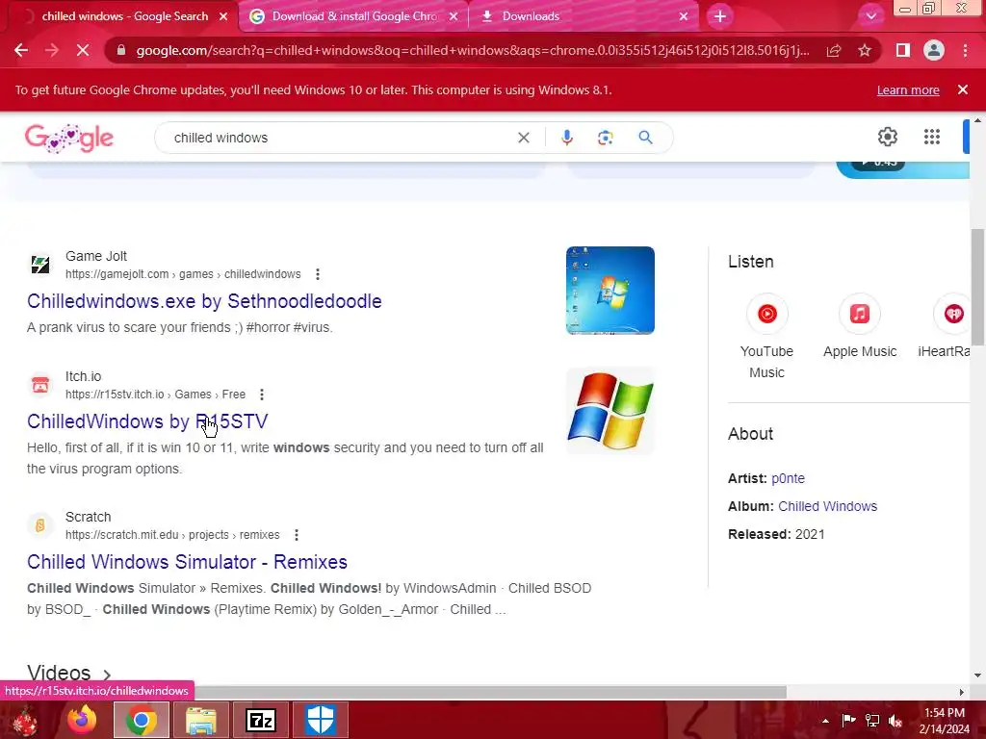This screenshot has width=986, height=739.
Task: Click the Itch.io site favicon
Action: (x=40, y=385)
